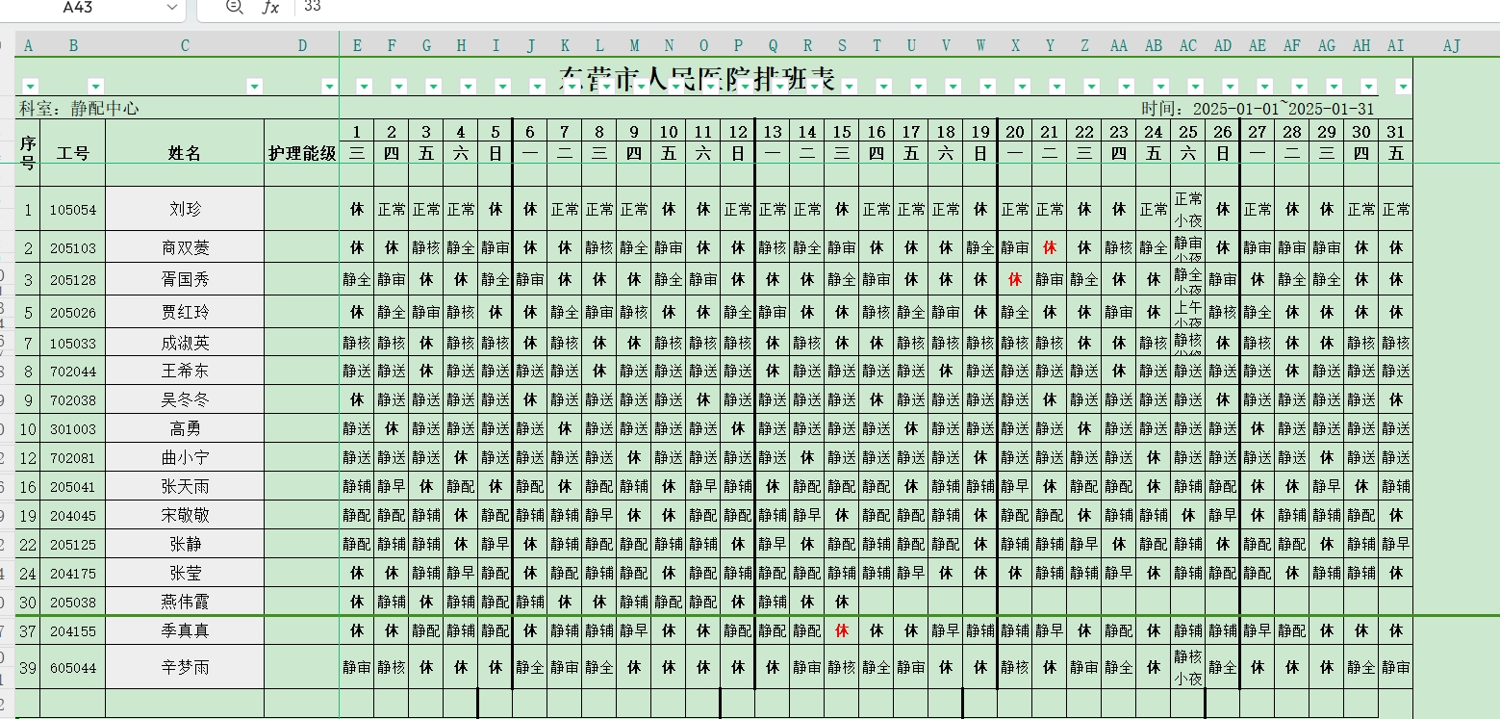This screenshot has height=719, width=1500.
Task: Click the name cell 辛梦雨
Action: coord(185,667)
